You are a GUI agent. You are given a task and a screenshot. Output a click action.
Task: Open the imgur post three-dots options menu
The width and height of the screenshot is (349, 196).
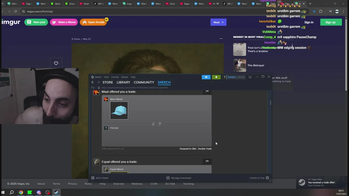(221, 39)
